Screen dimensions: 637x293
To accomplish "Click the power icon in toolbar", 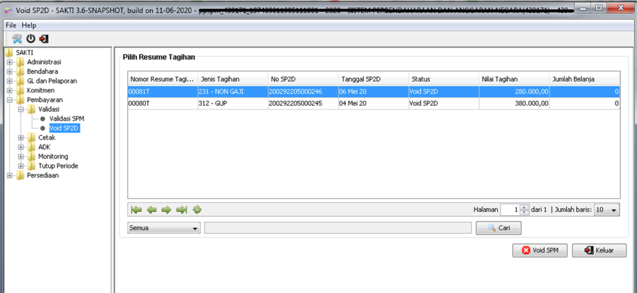I will click(30, 38).
